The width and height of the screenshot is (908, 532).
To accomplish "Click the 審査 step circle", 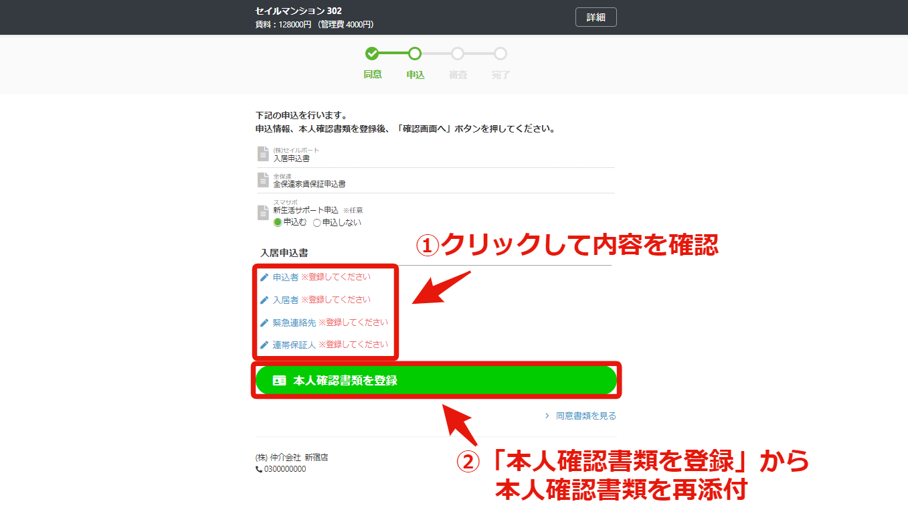I will pyautogui.click(x=458, y=54).
